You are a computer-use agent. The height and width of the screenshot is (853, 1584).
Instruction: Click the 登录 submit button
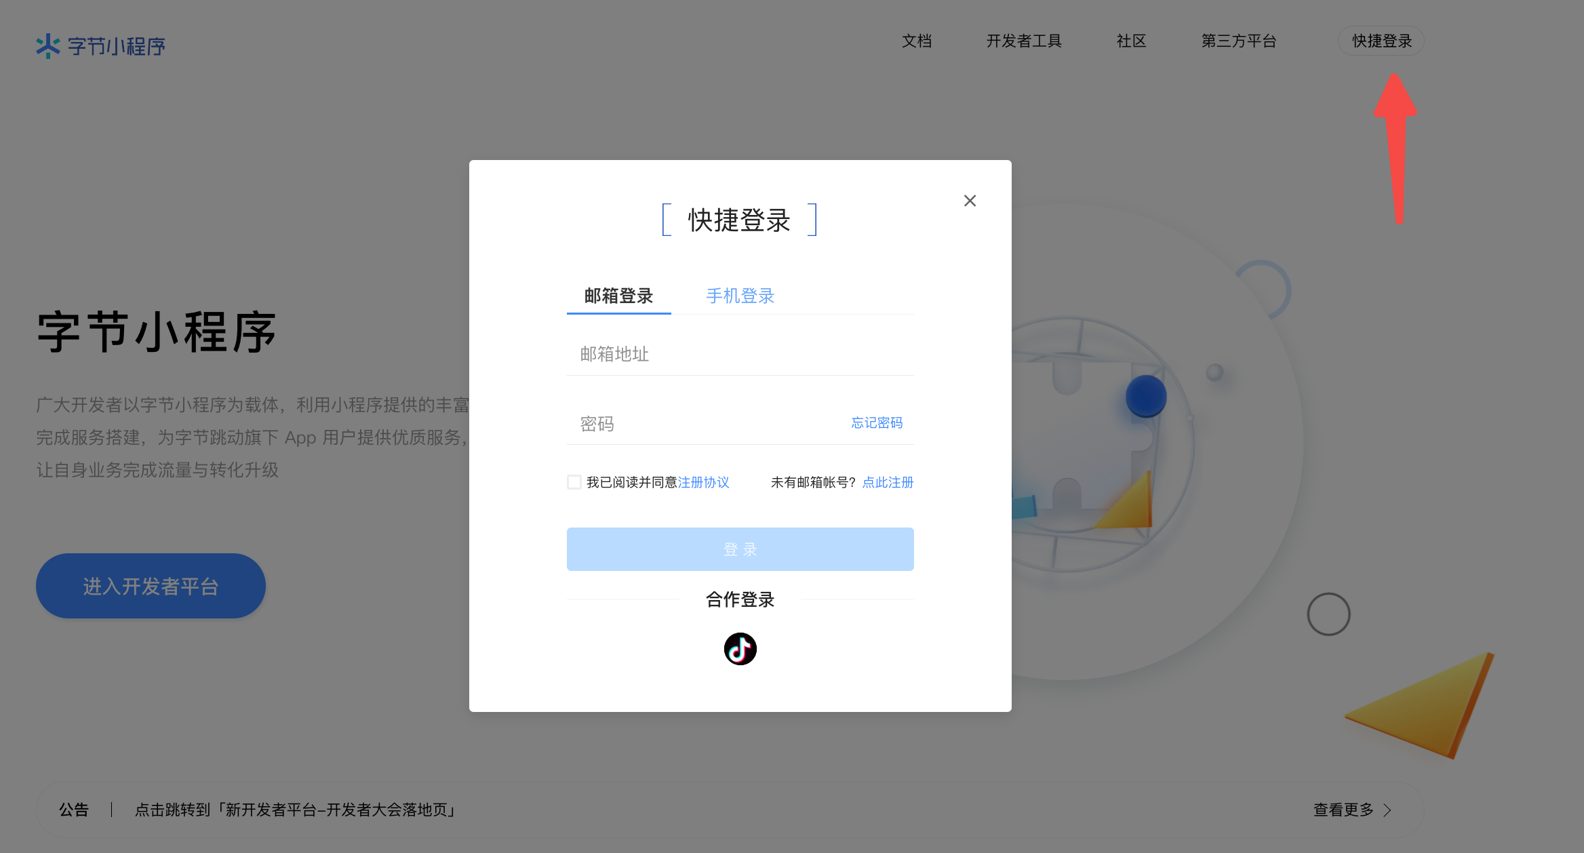pyautogui.click(x=740, y=549)
